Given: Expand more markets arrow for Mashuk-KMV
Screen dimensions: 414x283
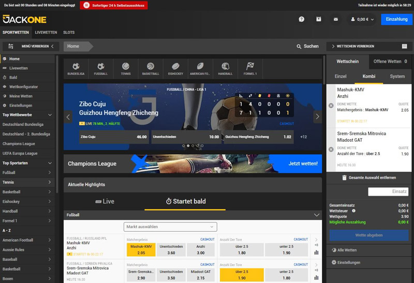Looking at the screenshot, I should click(316, 240).
